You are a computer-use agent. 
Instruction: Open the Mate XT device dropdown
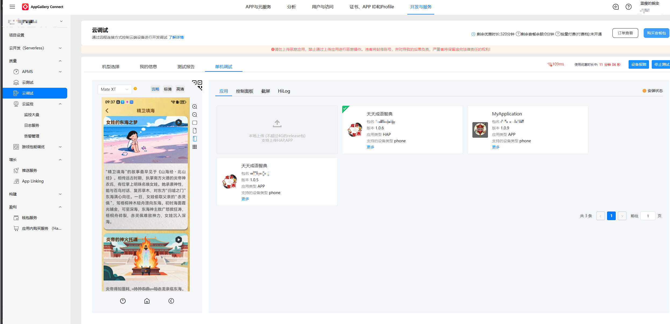pos(115,89)
